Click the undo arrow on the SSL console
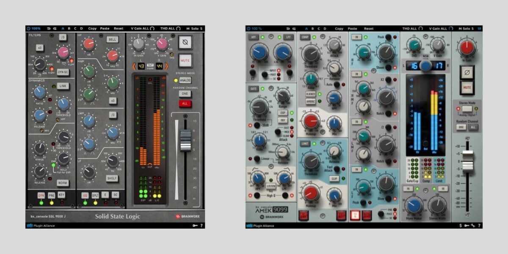Image resolution: width=508 pixels, height=254 pixels. 49,28
